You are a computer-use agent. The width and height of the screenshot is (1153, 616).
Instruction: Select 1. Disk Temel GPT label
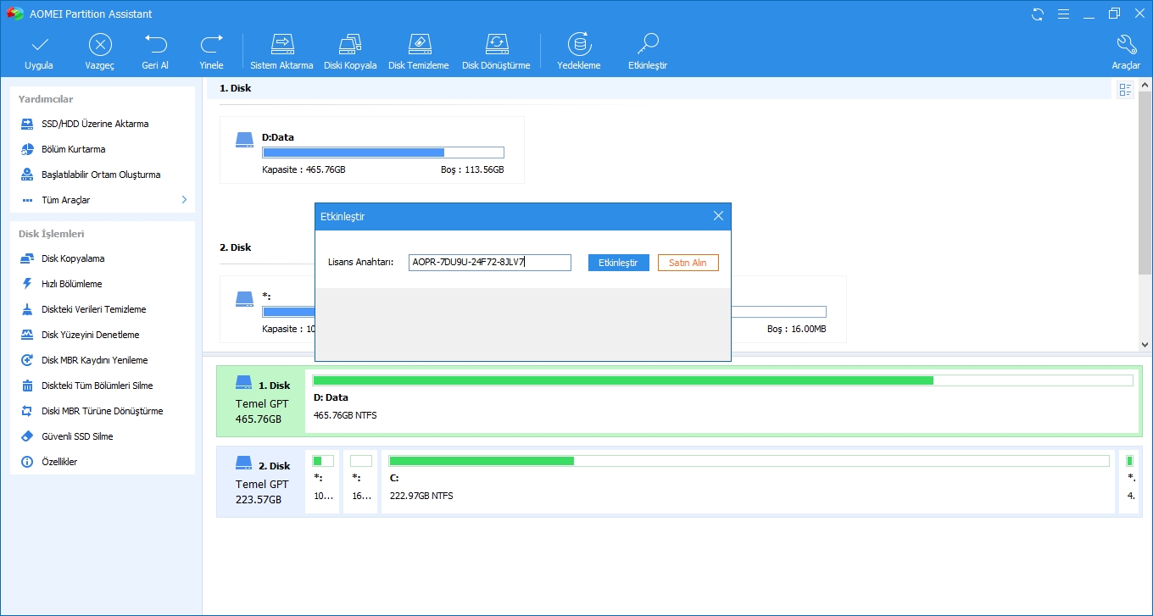pos(262,402)
